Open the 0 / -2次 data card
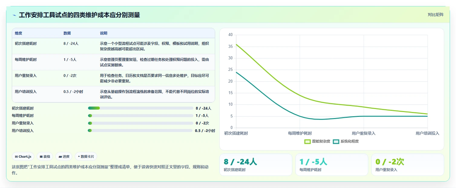This screenshot has width=456, height=188. (408, 165)
